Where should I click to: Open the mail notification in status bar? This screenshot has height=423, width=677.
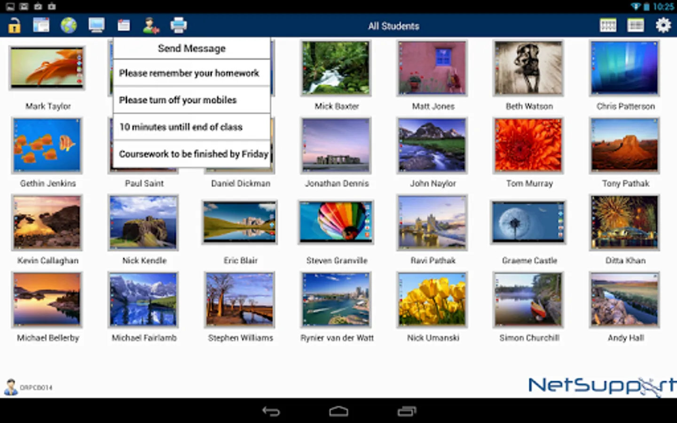[24, 6]
